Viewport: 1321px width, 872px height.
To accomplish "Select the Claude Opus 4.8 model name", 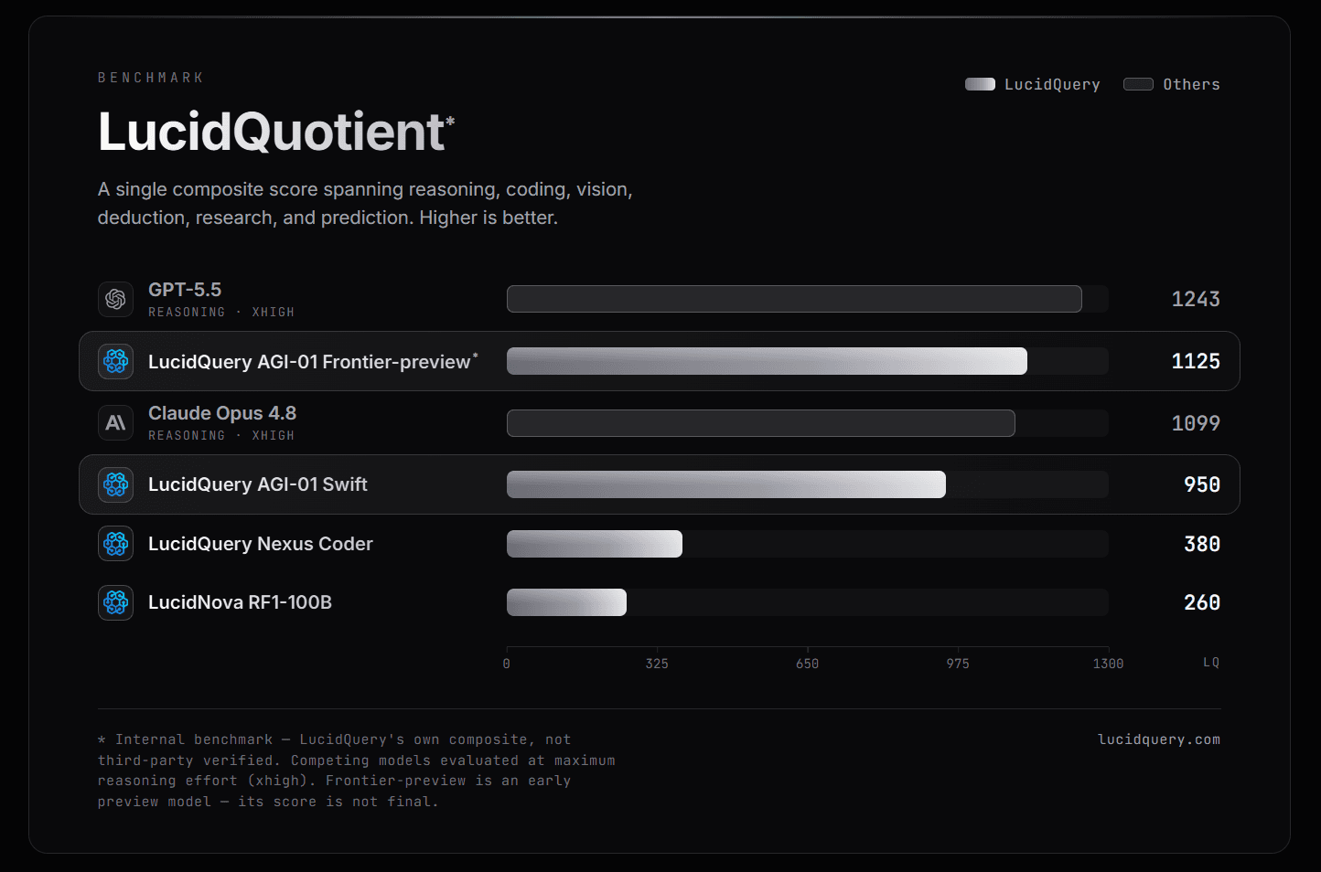I will (222, 413).
